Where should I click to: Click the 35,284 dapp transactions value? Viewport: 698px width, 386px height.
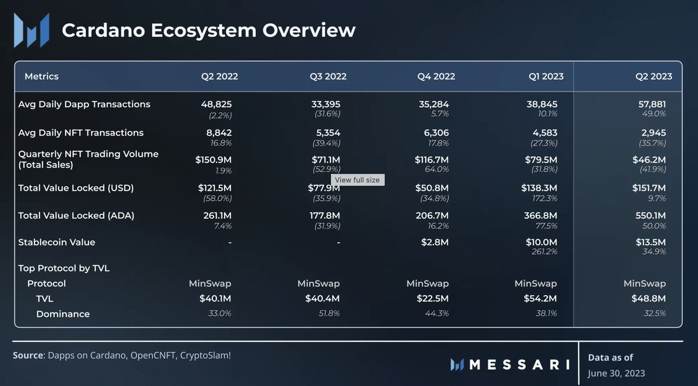(434, 104)
